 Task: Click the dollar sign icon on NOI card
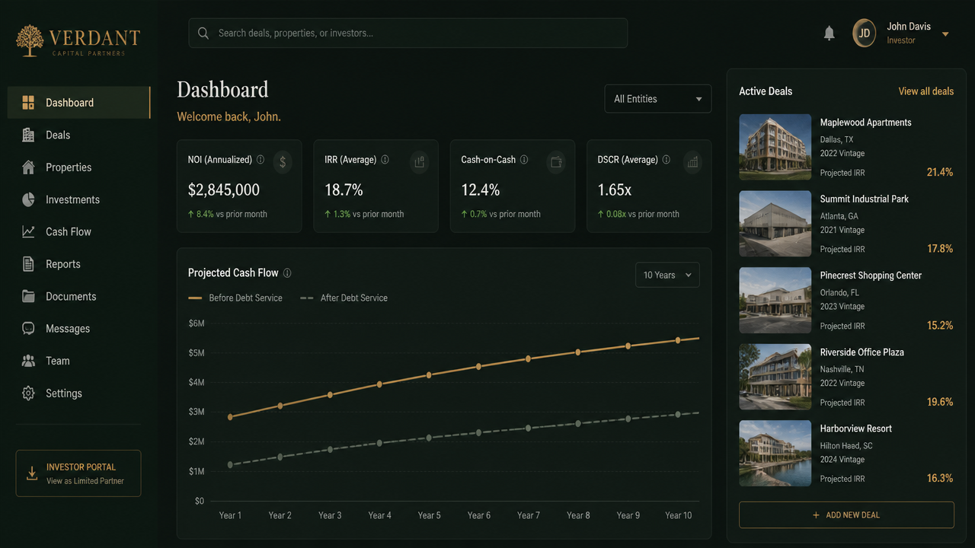pos(283,162)
